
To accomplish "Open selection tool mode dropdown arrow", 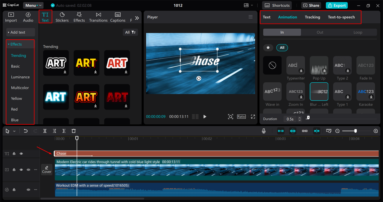I will pos(14,131).
